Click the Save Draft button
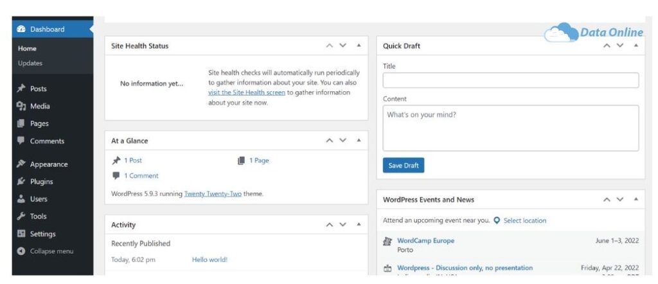The height and width of the screenshot is (284, 658). (404, 165)
